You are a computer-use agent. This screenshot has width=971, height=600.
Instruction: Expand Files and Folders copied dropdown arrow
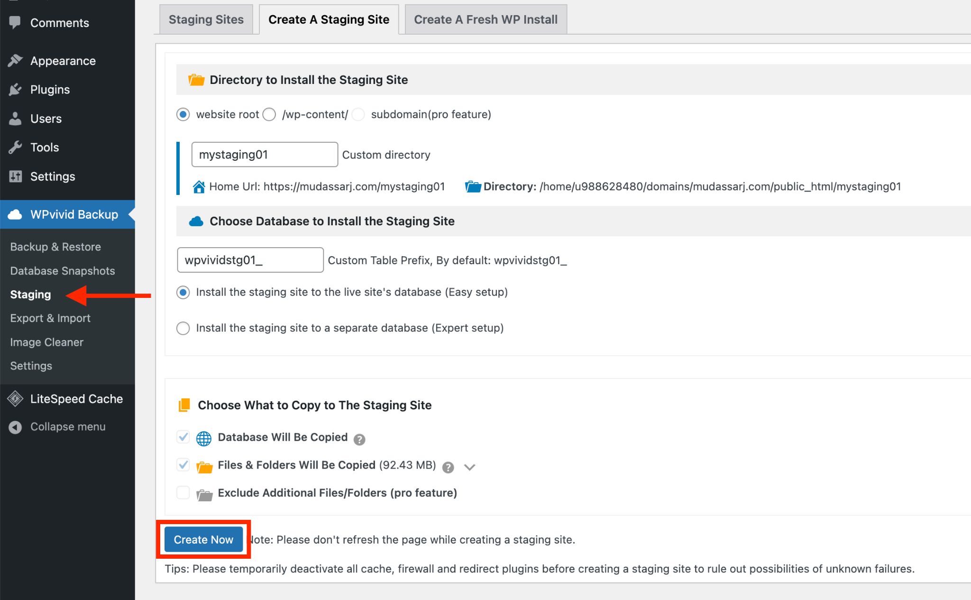(470, 466)
